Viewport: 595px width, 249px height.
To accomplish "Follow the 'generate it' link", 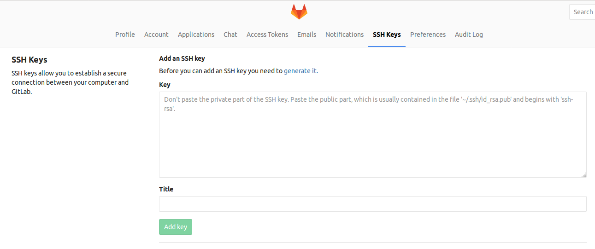I will (x=300, y=71).
